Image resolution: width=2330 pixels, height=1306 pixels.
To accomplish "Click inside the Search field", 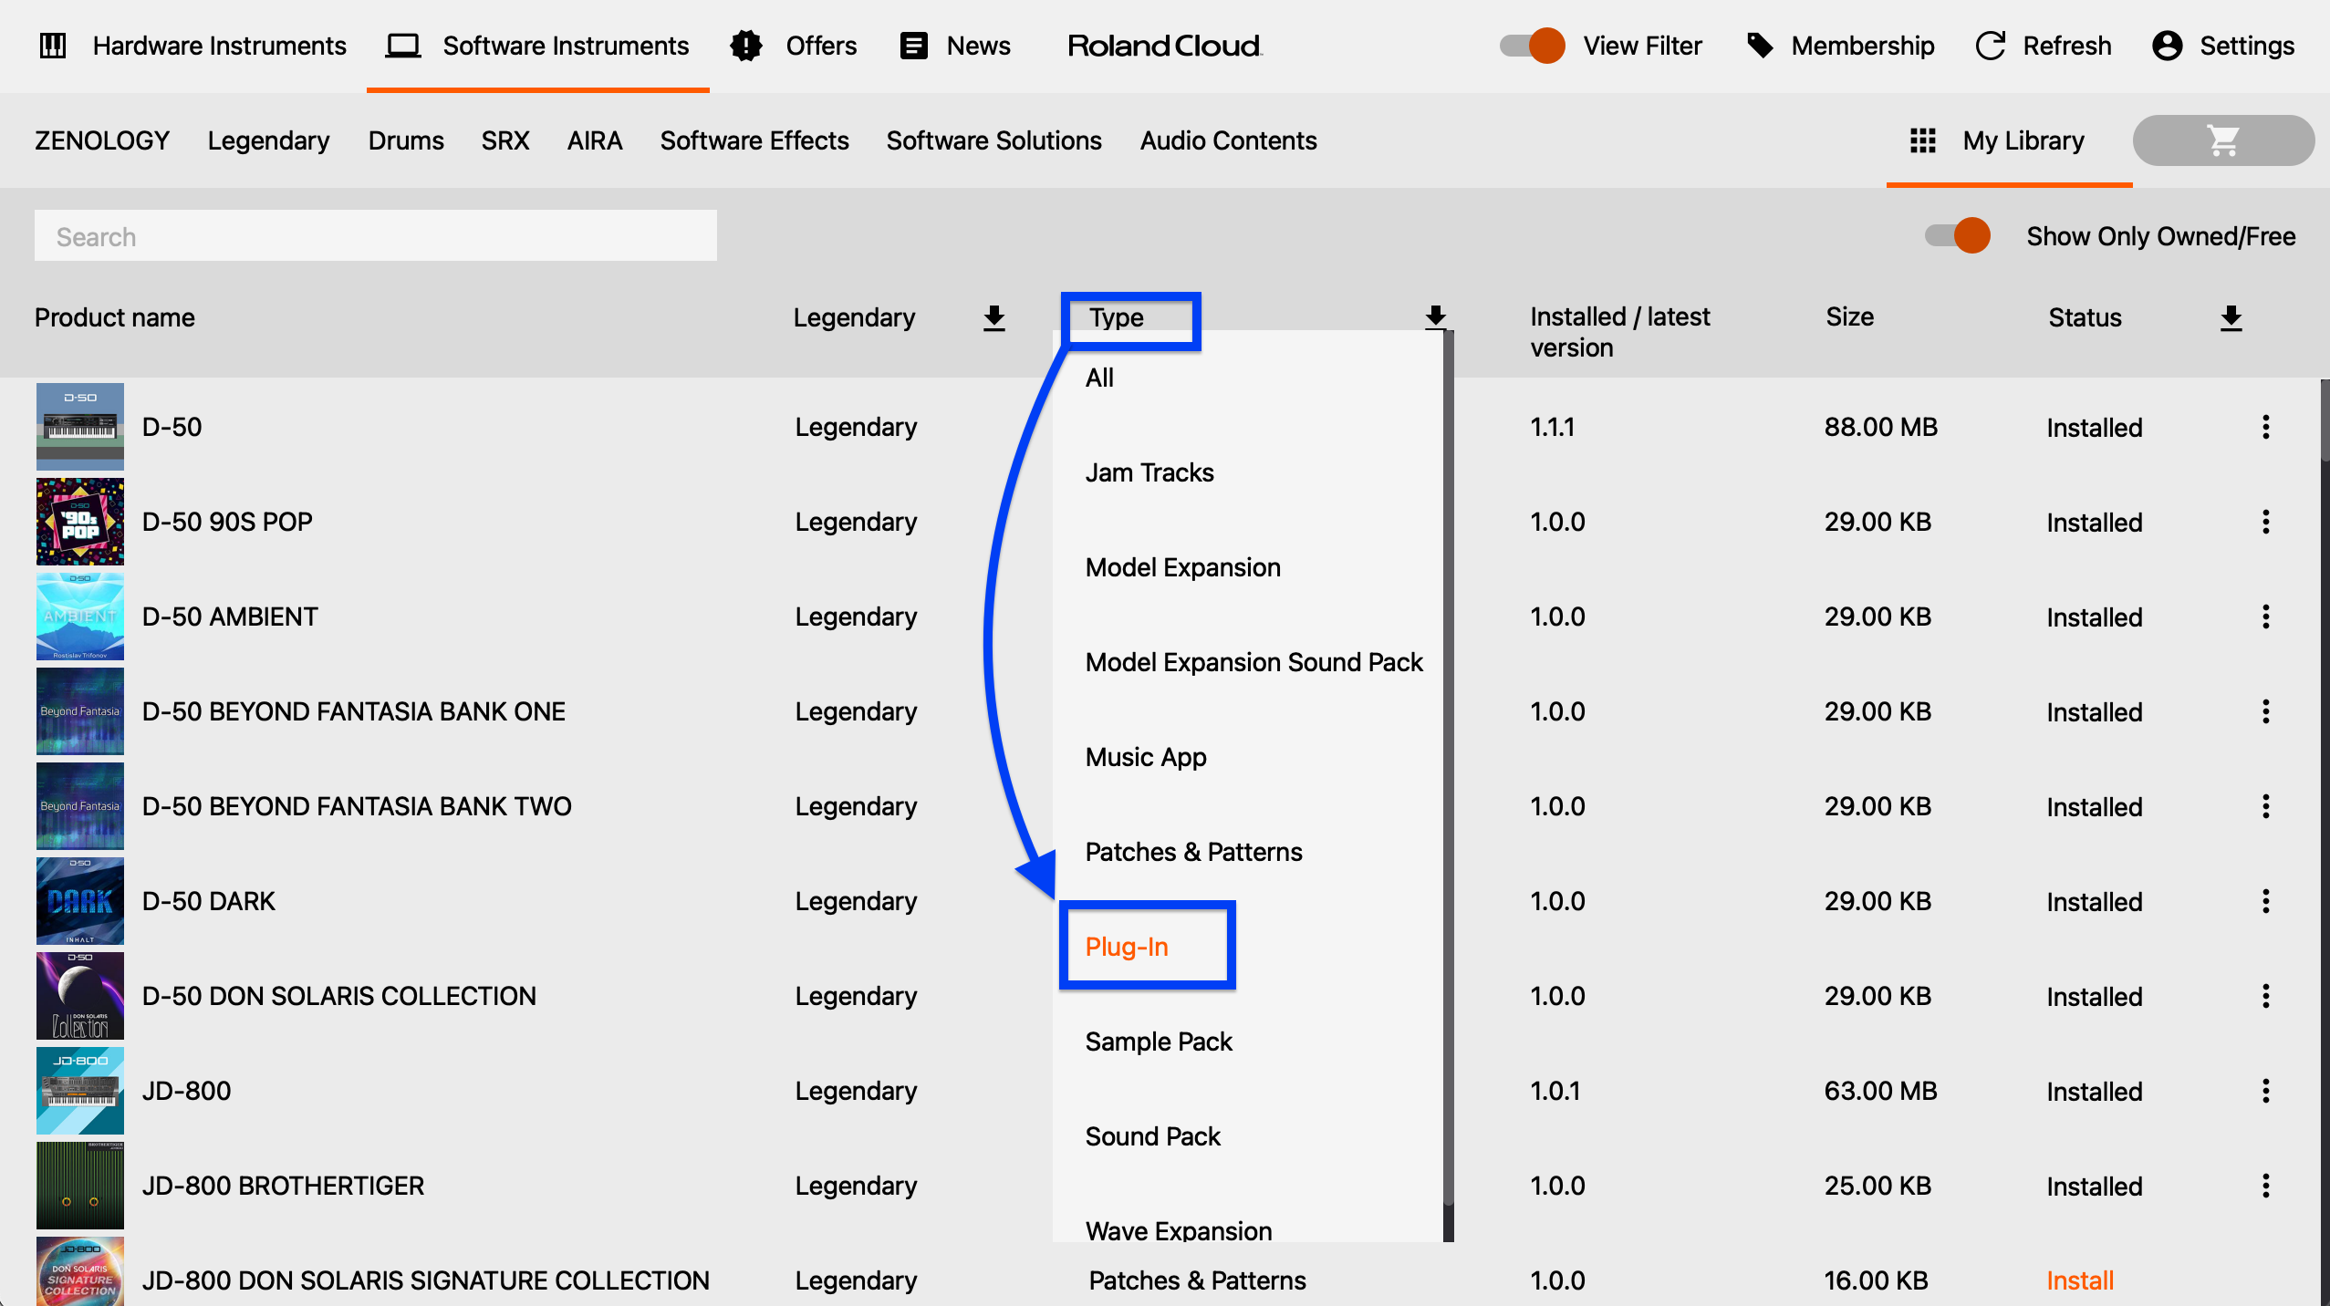I will click(x=374, y=235).
